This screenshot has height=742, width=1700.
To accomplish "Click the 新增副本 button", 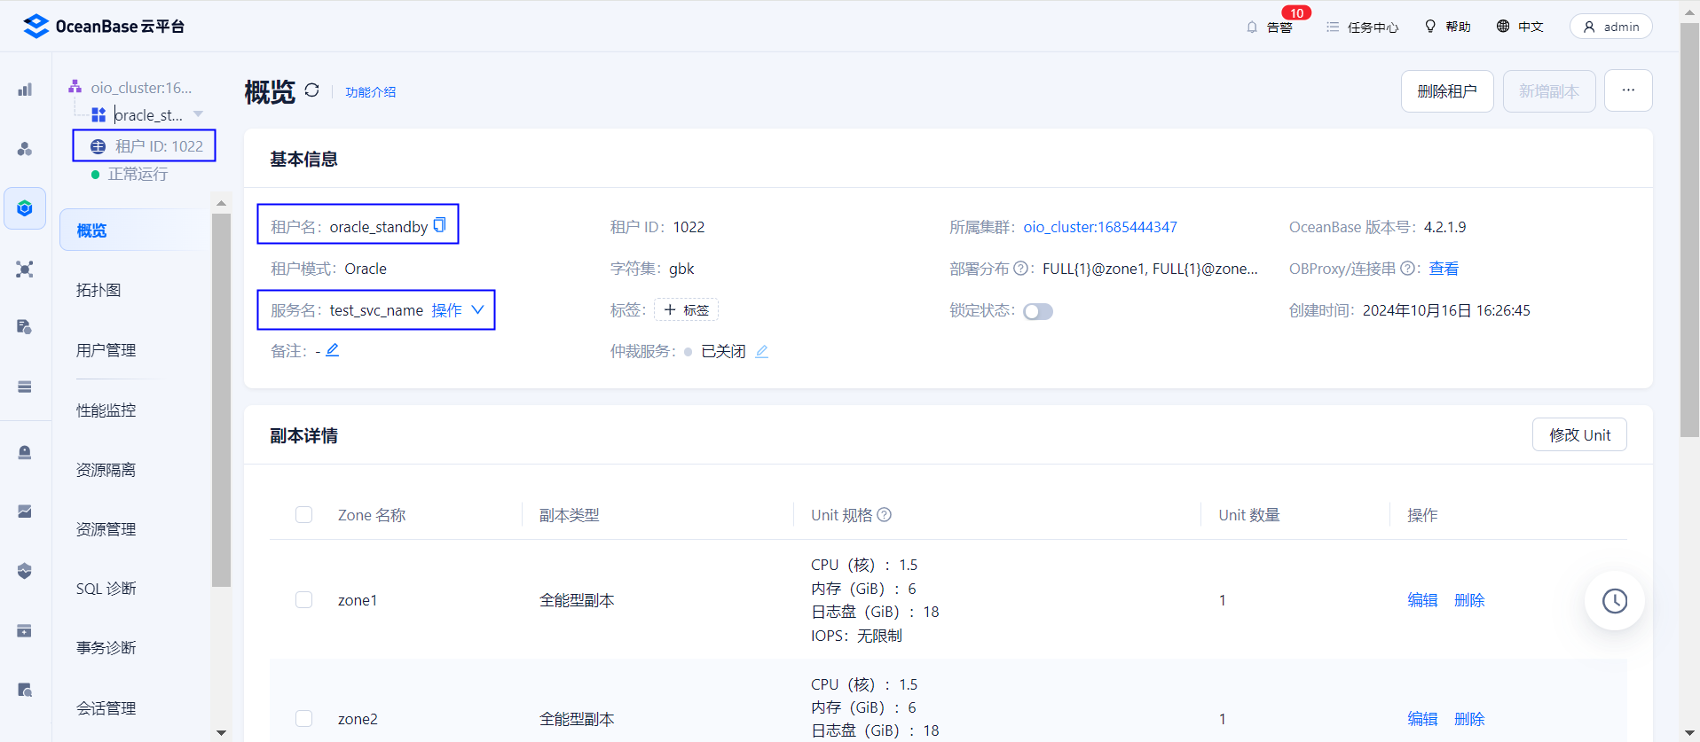I will point(1549,91).
